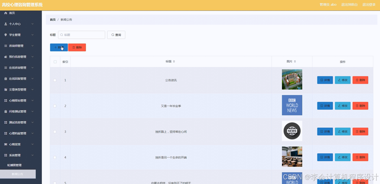Screen dimensions: 380x184
Task: Click the magnifier icon inside 标题 search field
Action: coord(61,35)
